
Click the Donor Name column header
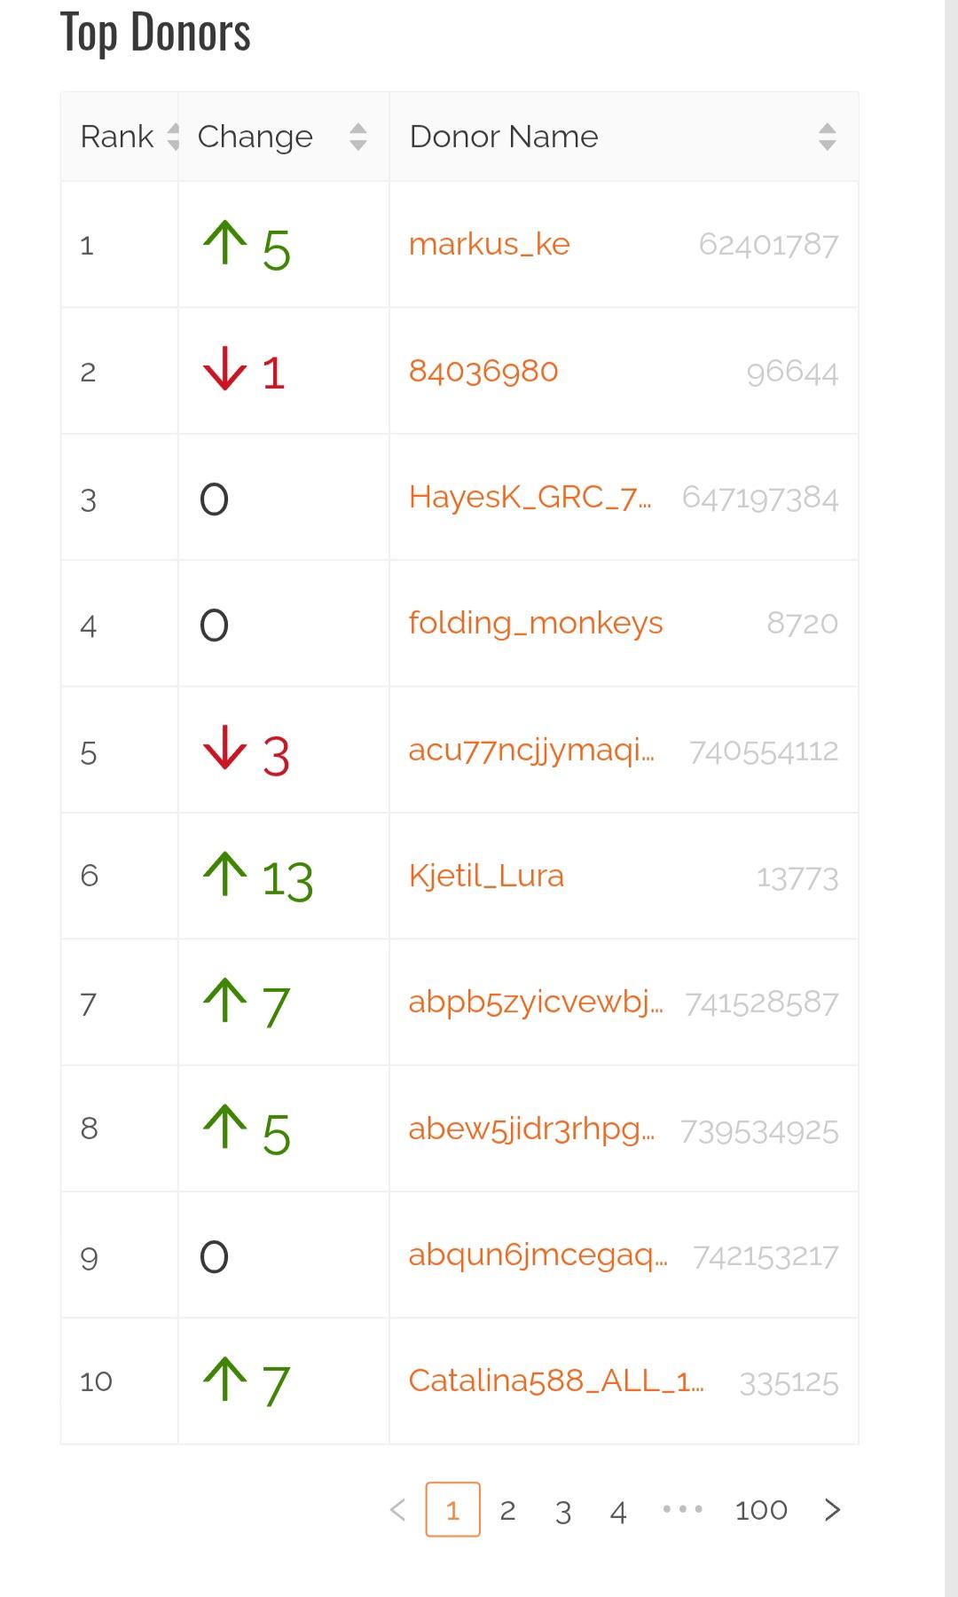[x=504, y=137]
